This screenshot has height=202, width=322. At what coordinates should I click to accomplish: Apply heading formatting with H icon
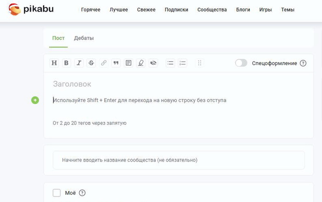pyautogui.click(x=54, y=63)
